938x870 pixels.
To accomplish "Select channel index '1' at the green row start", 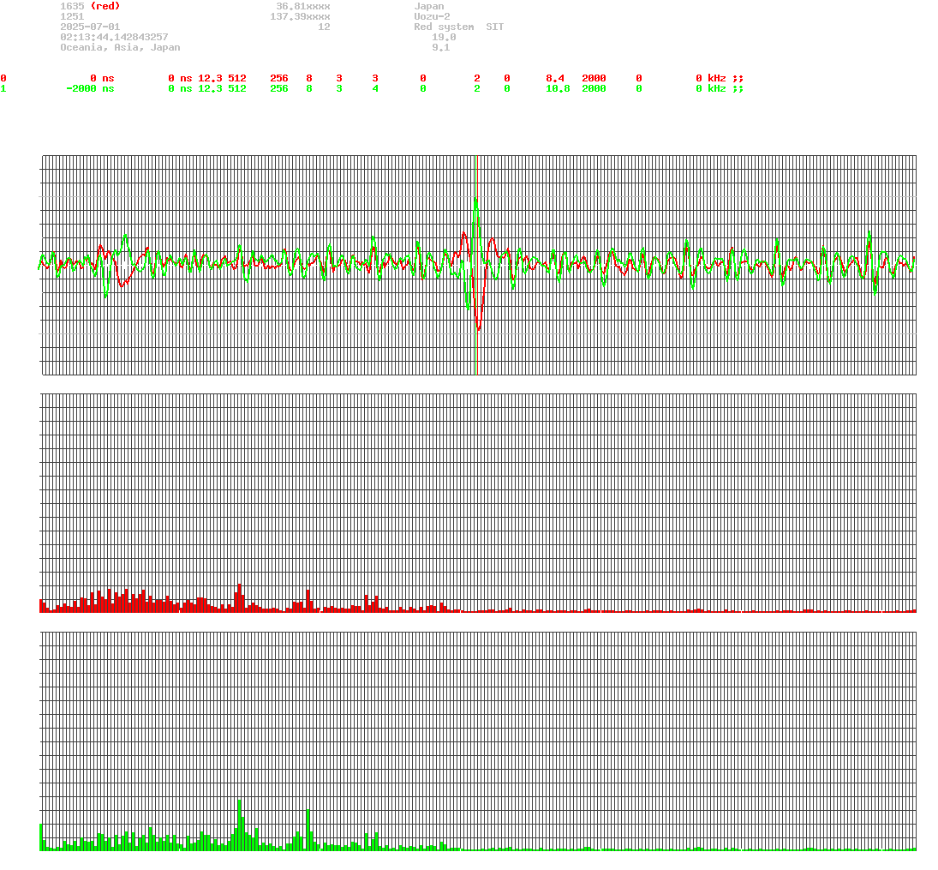I will point(3,88).
